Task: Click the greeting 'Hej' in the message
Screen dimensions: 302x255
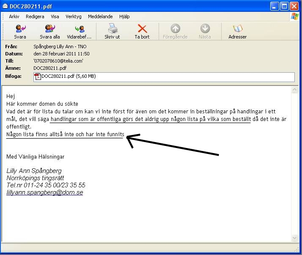Action: [x=11, y=96]
